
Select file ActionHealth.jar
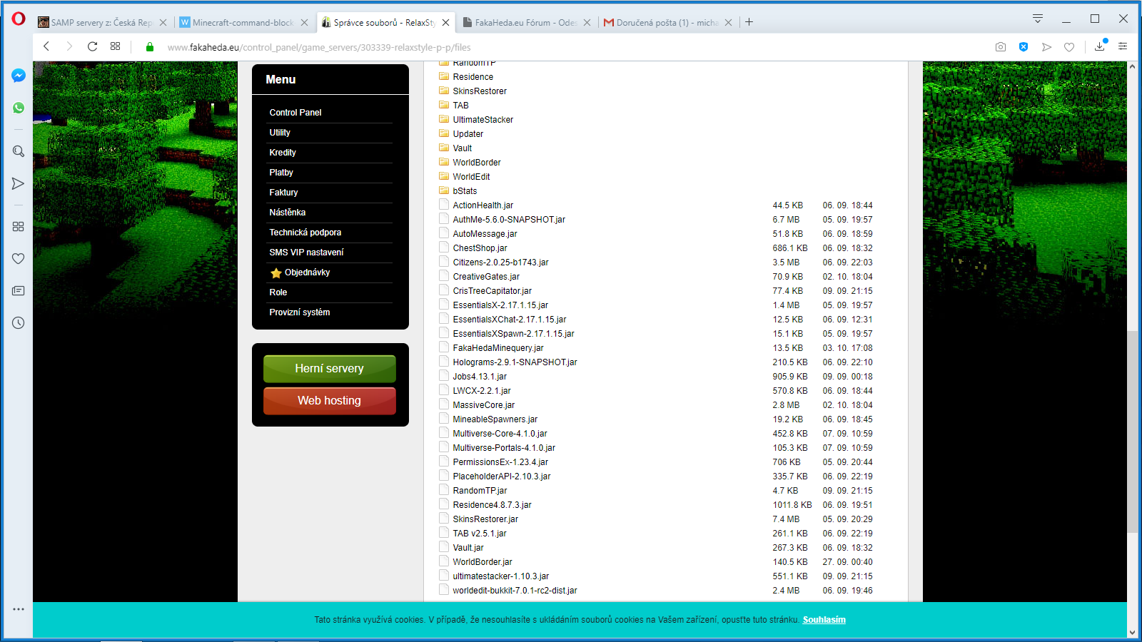coord(482,205)
